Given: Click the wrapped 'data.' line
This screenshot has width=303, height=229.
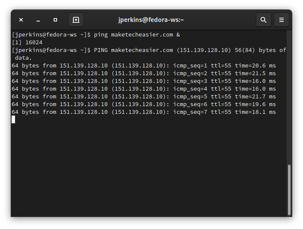Looking at the screenshot, I should (23, 58).
